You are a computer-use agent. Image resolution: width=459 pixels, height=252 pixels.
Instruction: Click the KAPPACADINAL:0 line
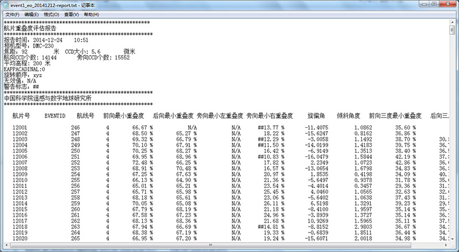24,69
